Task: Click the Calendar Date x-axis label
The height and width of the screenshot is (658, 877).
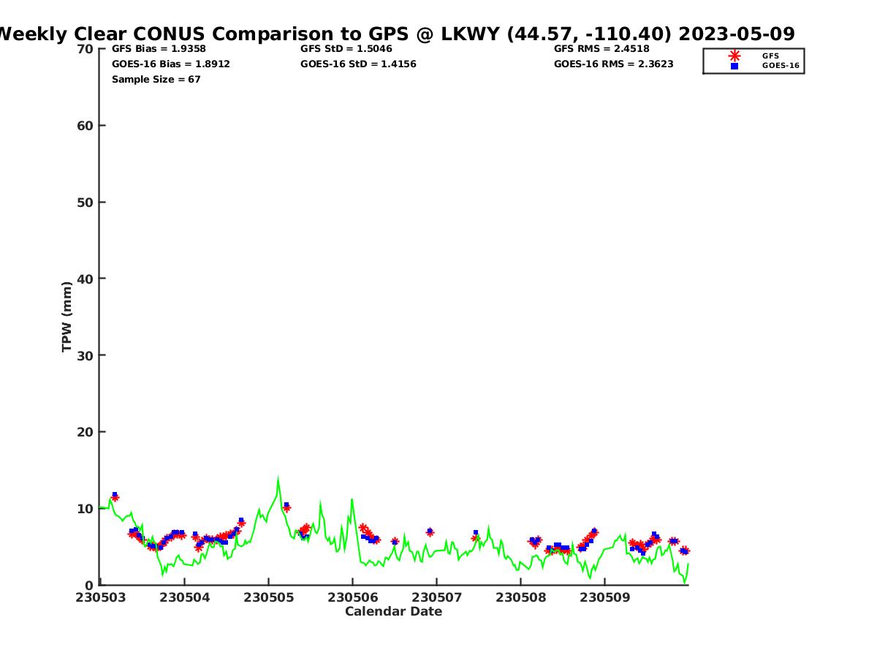Action: pyautogui.click(x=393, y=611)
